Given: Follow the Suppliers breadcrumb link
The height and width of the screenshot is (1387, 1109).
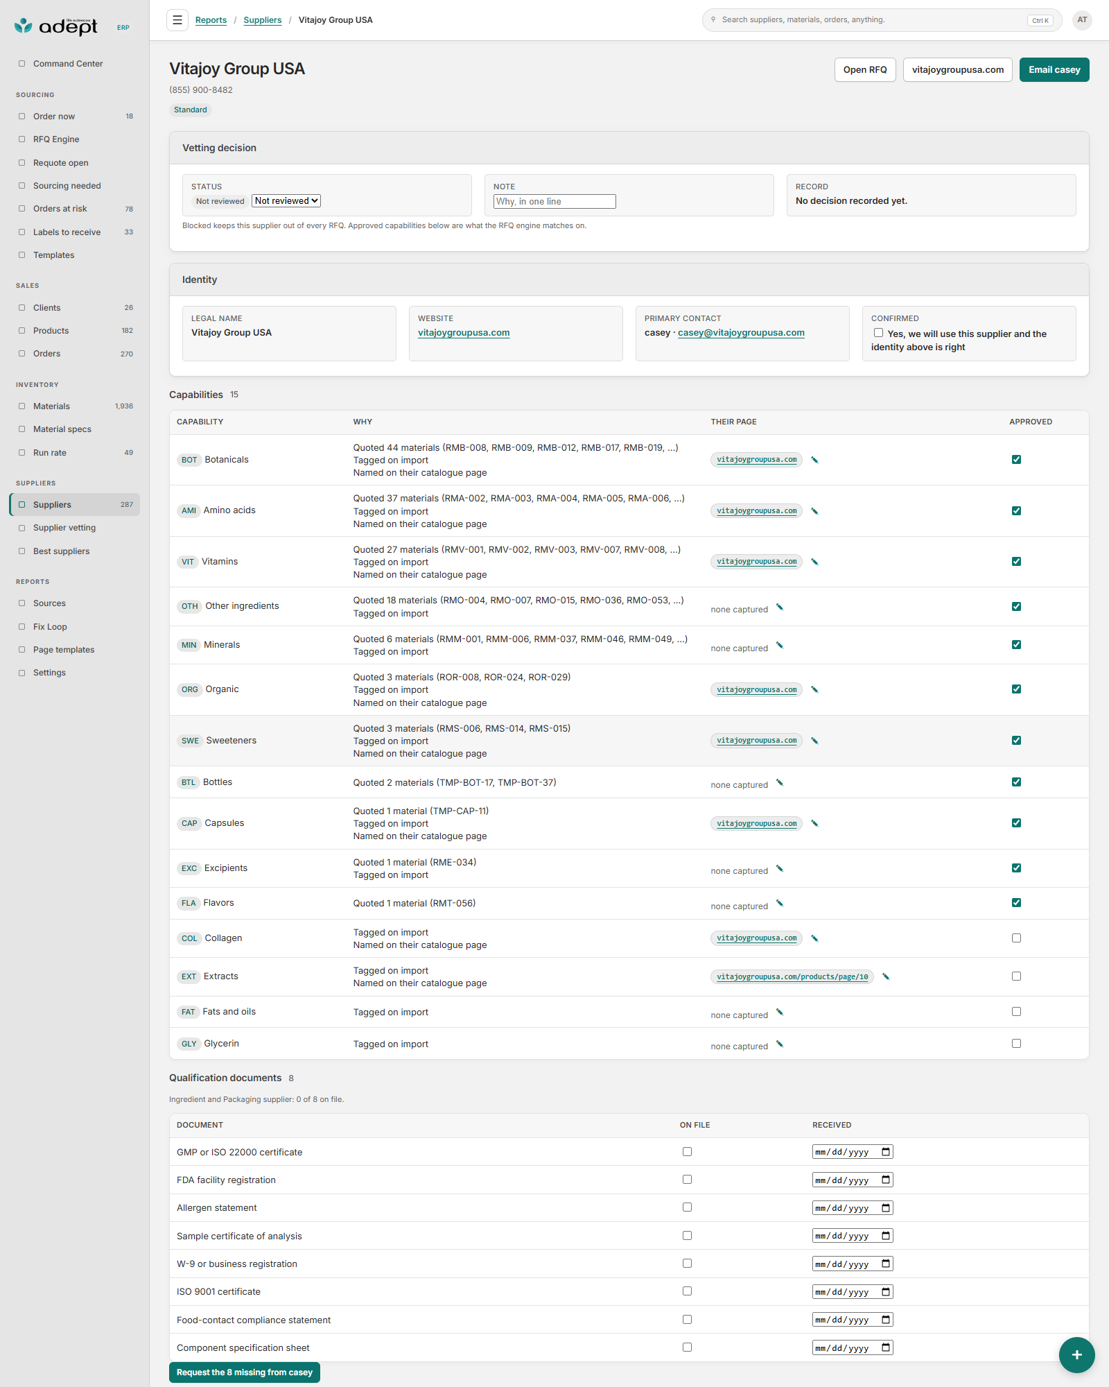Looking at the screenshot, I should 263,20.
